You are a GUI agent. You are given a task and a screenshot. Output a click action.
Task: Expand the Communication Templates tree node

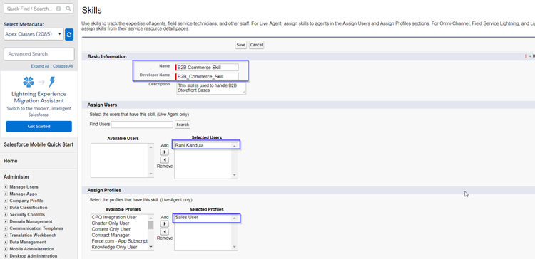pos(6,228)
